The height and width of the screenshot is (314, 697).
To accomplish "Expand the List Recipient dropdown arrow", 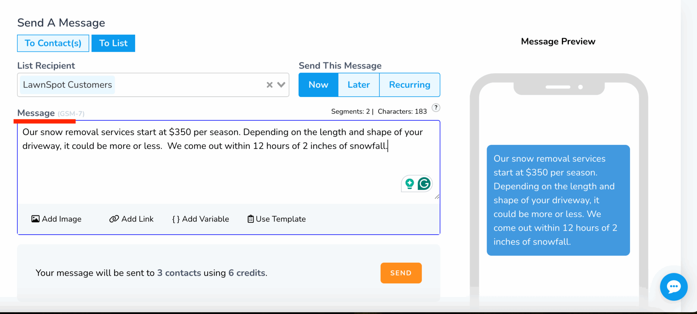I will [281, 85].
